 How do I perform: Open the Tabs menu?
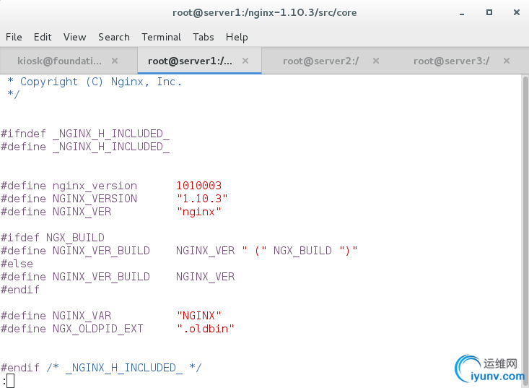203,37
